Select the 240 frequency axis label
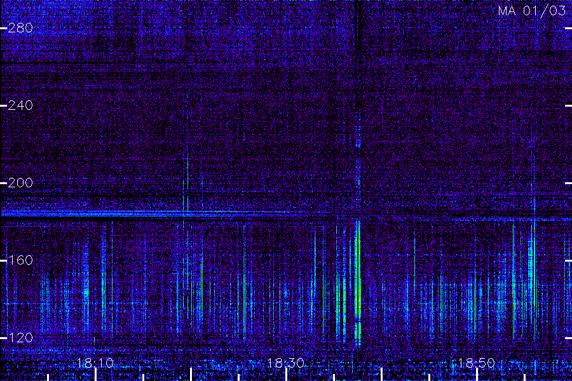The height and width of the screenshot is (381, 572). click(20, 105)
